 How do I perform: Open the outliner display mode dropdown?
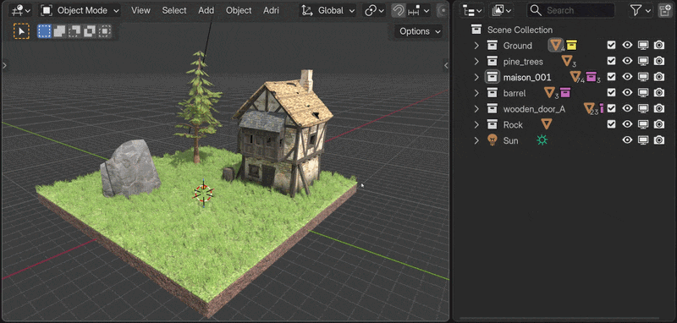[x=501, y=10]
